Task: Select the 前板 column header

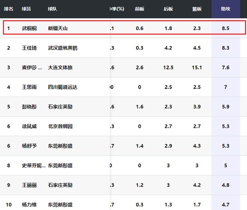Action: (140, 9)
